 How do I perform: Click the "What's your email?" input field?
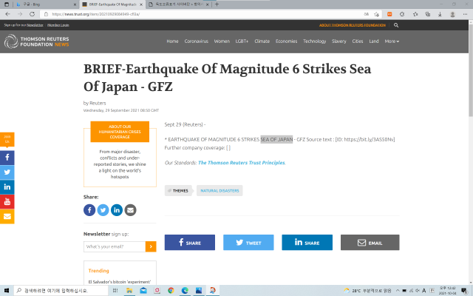115,246
